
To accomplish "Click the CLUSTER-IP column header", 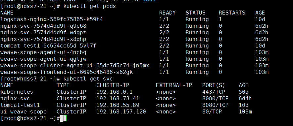I will [113, 85].
